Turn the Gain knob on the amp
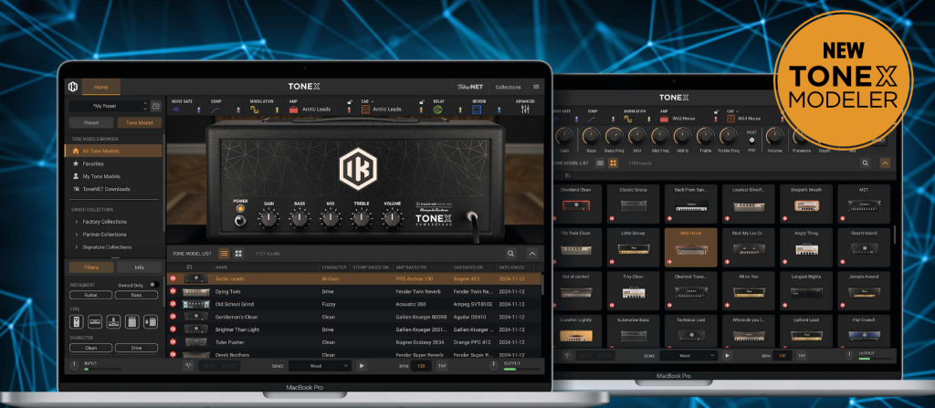935x408 pixels. 268,218
